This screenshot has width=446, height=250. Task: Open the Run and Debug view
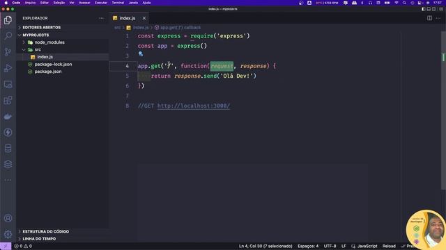8,68
